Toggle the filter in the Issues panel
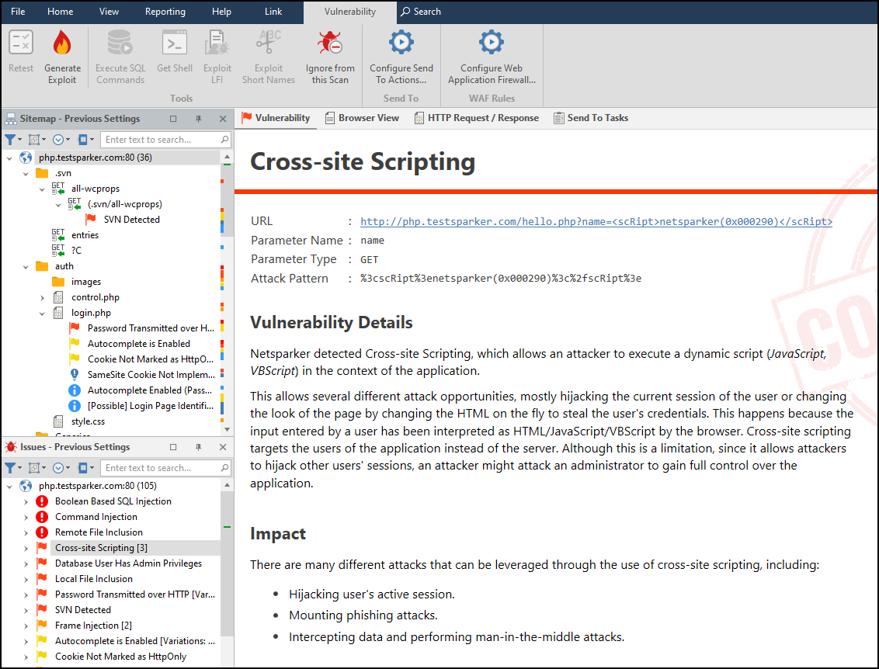Viewport: 879px width, 669px height. (11, 467)
